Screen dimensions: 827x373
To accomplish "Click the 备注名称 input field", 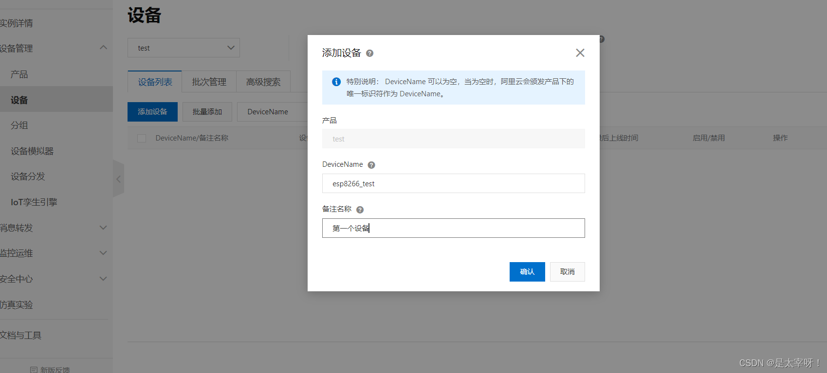I will [453, 228].
